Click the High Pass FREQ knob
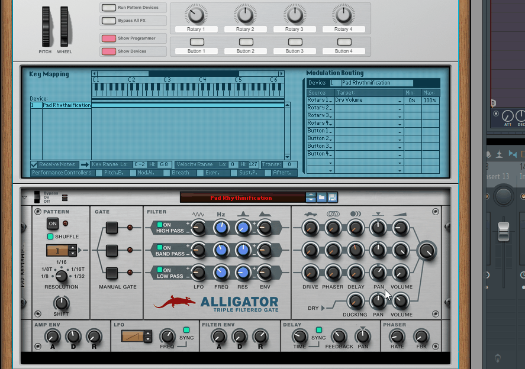 pyautogui.click(x=221, y=228)
